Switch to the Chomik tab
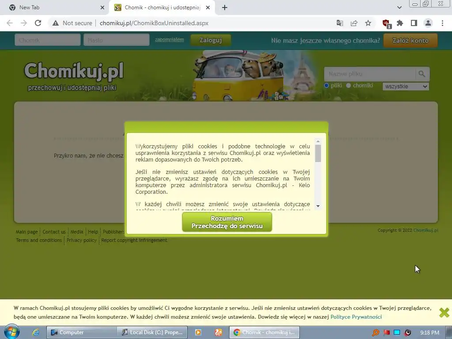 click(162, 8)
